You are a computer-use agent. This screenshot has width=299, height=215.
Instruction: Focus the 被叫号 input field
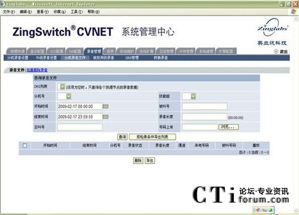tap(205, 106)
